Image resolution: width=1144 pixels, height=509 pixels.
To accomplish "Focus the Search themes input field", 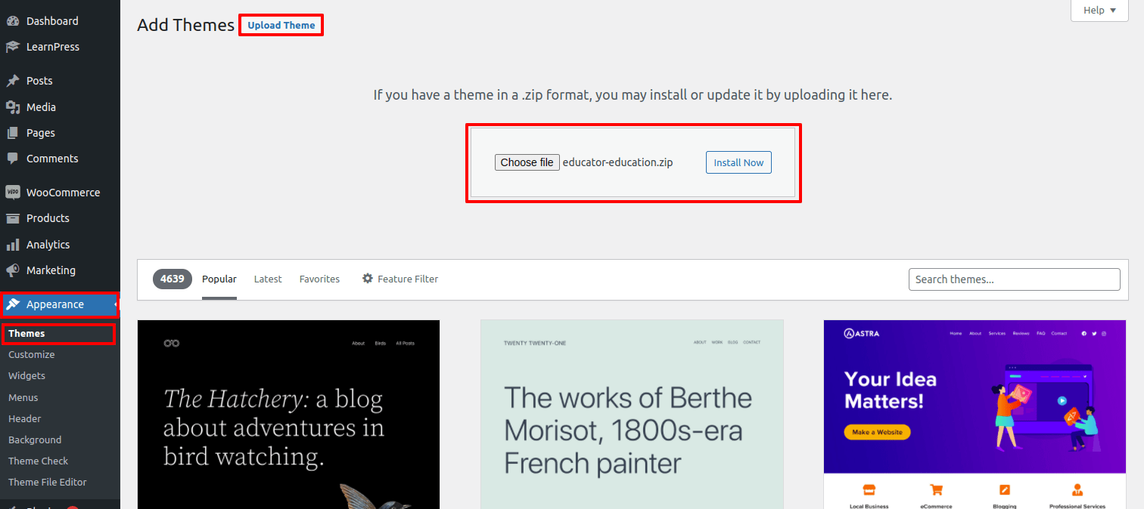I will (x=1014, y=279).
